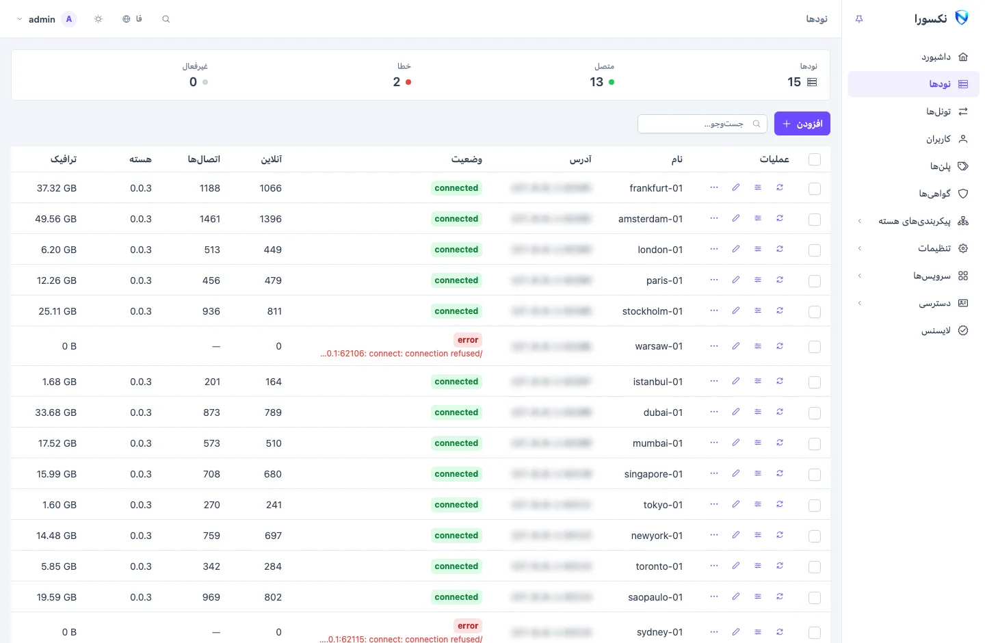Edit the london-01 node

coord(736,249)
